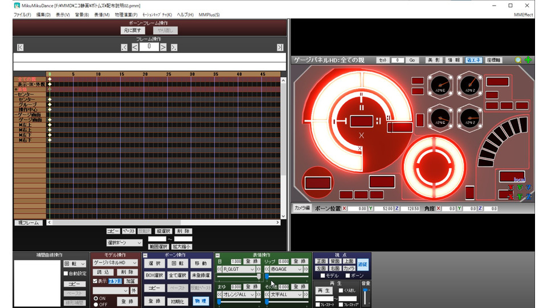Click keyframe diamond on センター row
This screenshot has height=308, width=547.
50,99
